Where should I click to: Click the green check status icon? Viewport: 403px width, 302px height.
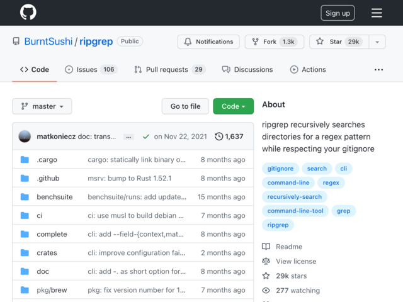(x=146, y=137)
